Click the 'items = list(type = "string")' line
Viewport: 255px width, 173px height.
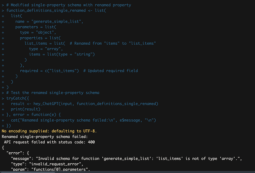coord(62,54)
